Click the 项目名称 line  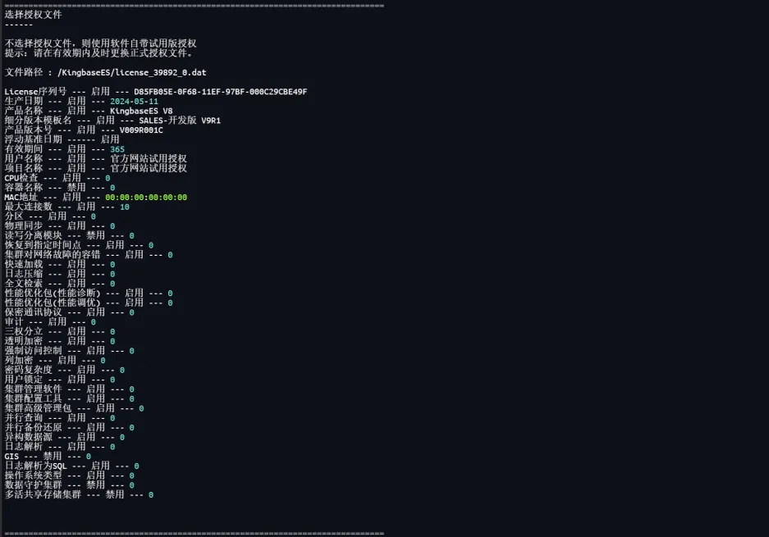click(96, 169)
